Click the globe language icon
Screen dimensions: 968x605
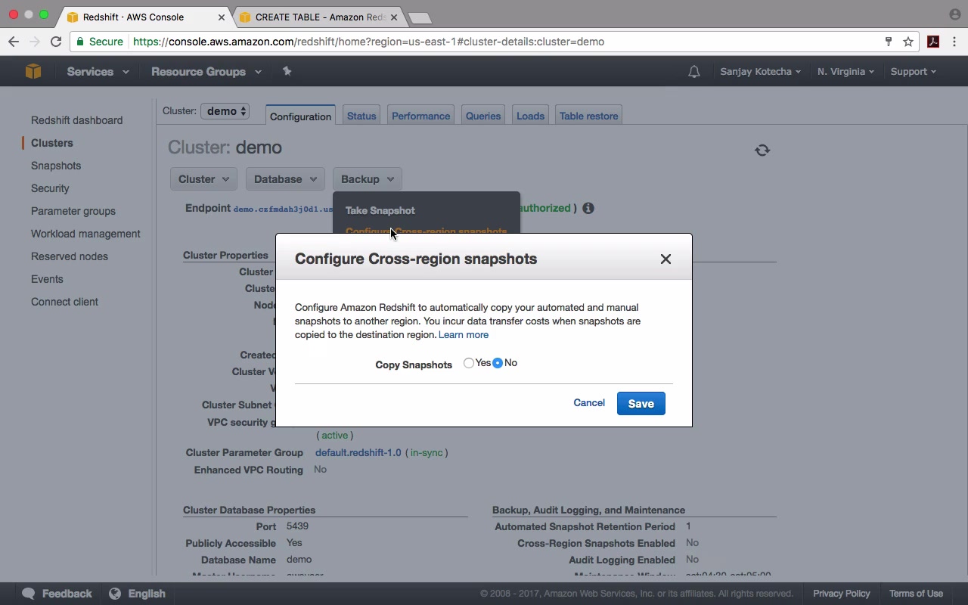[115, 594]
